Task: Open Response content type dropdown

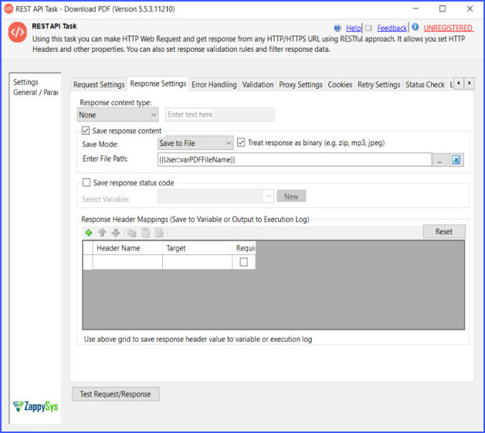Action: 117,115
